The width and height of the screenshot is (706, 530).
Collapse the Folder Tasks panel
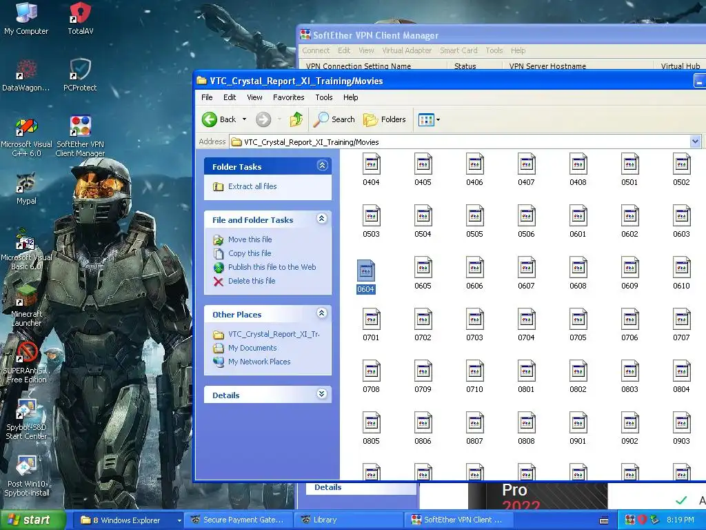[x=322, y=166]
